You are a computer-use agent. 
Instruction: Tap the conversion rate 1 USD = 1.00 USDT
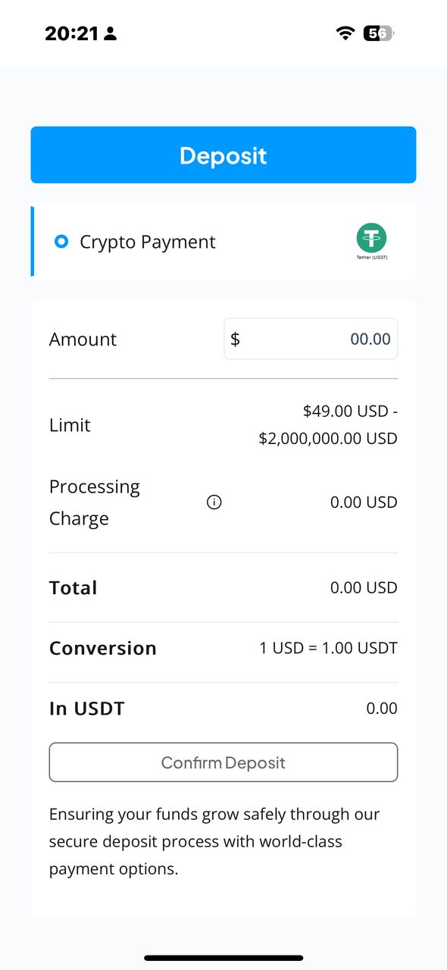pos(328,649)
